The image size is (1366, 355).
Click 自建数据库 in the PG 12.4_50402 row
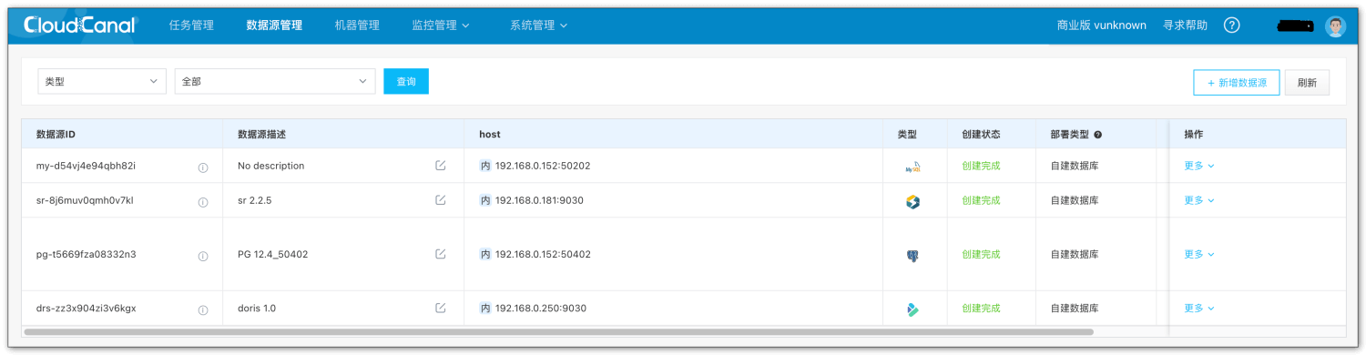point(1075,254)
